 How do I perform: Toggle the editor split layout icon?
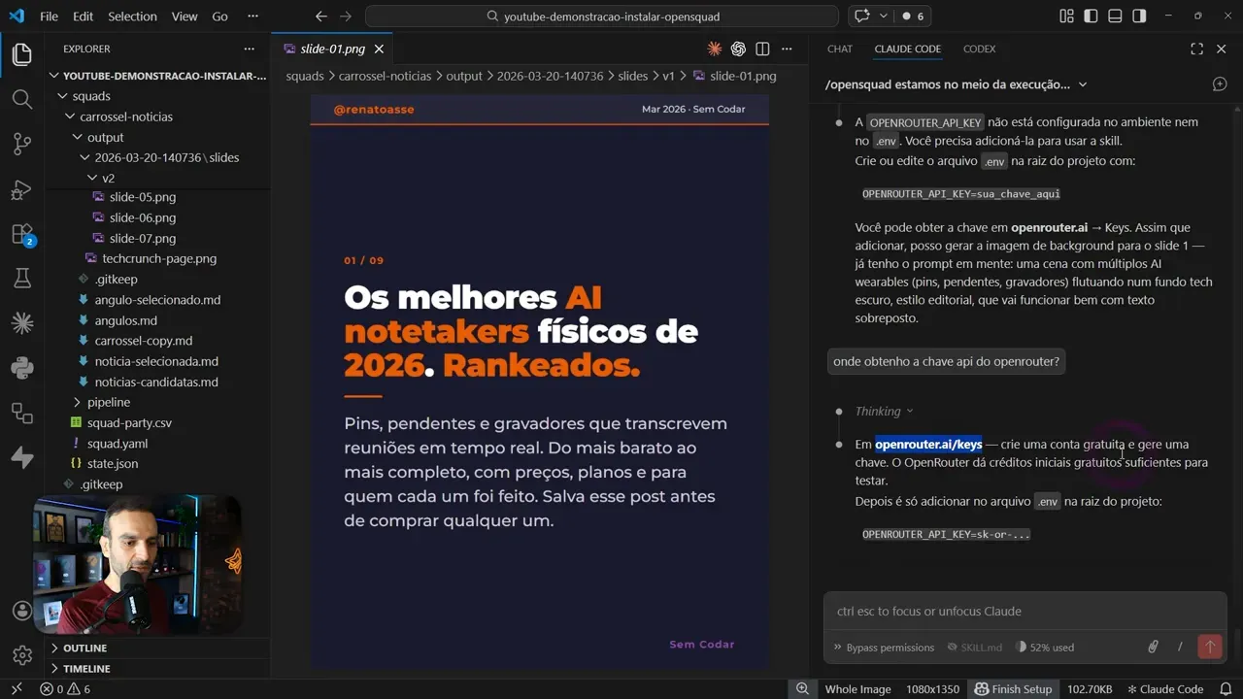(762, 49)
